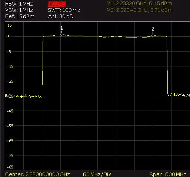Click the 60 MHz/DIV scale label
The height and width of the screenshot is (177, 190).
pyautogui.click(x=97, y=174)
